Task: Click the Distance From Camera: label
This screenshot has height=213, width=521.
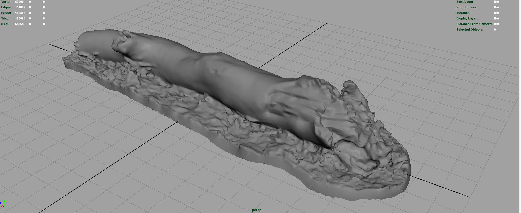Action: (474, 24)
